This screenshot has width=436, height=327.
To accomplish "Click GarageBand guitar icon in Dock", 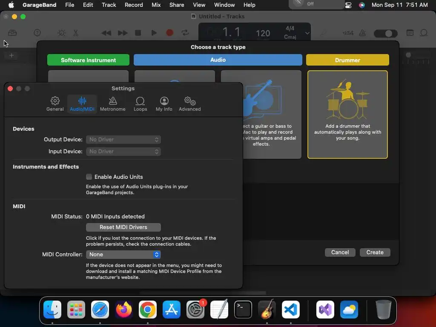I will [267, 310].
